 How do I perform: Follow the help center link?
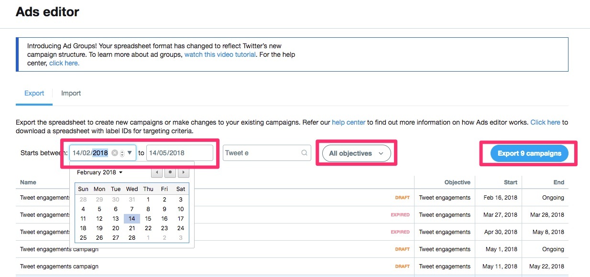click(x=349, y=122)
